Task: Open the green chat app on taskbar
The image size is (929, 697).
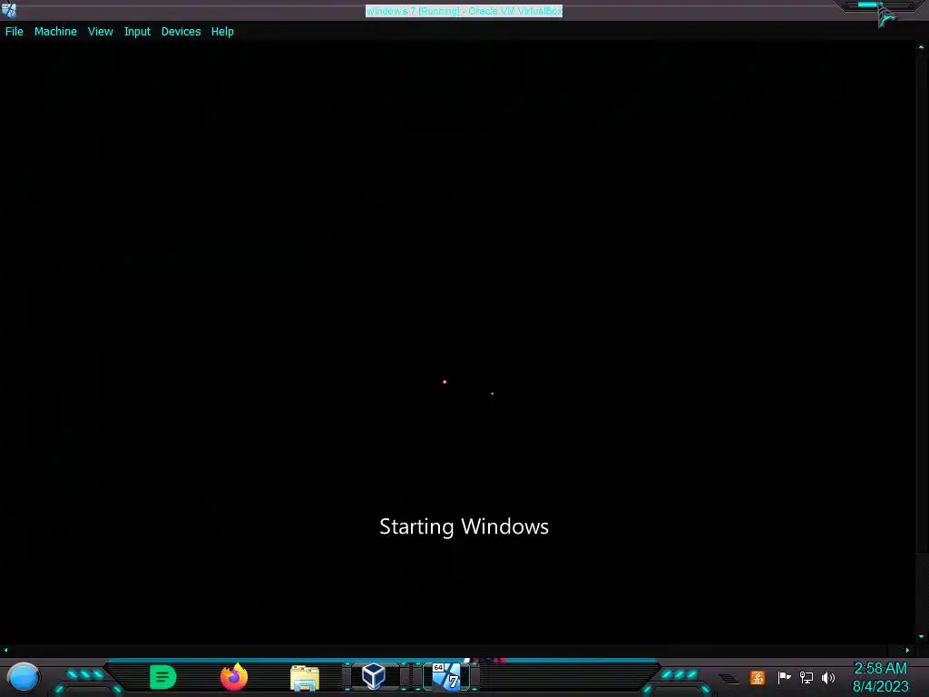Action: (163, 677)
